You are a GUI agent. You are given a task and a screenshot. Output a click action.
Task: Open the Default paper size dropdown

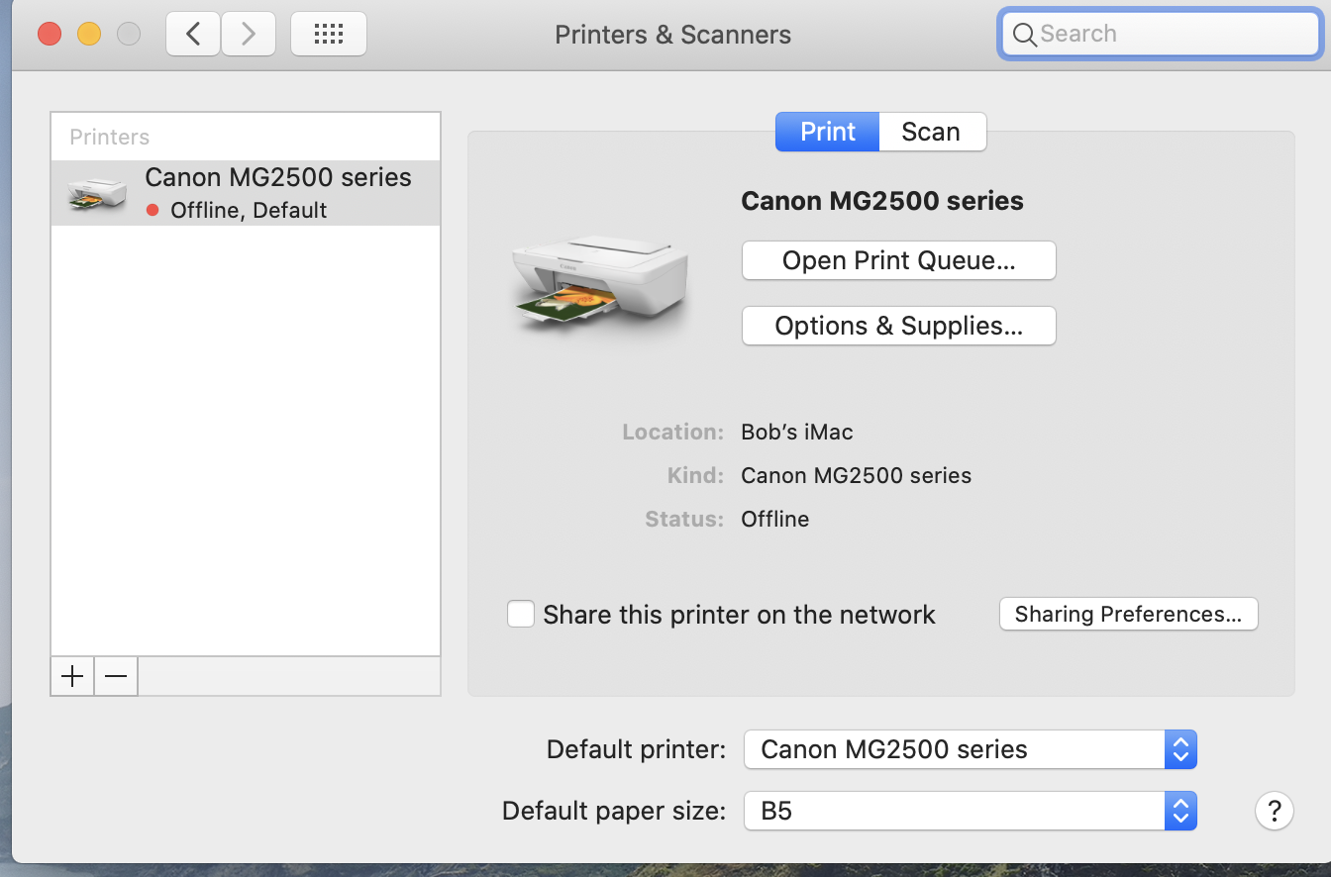pos(971,812)
